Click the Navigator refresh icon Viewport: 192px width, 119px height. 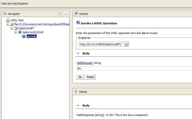point(59,14)
